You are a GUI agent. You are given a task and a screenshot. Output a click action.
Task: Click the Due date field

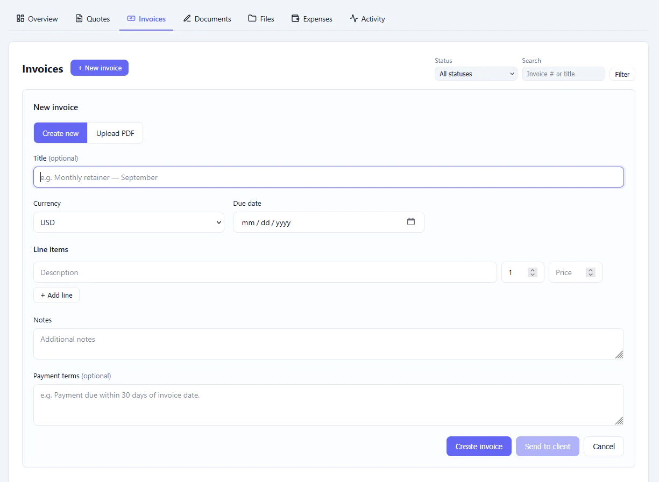pos(329,222)
